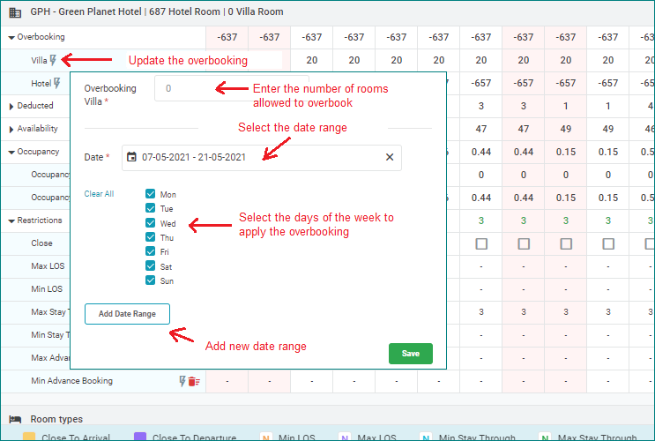Expand the Availability row
655x441 pixels.
(11, 129)
